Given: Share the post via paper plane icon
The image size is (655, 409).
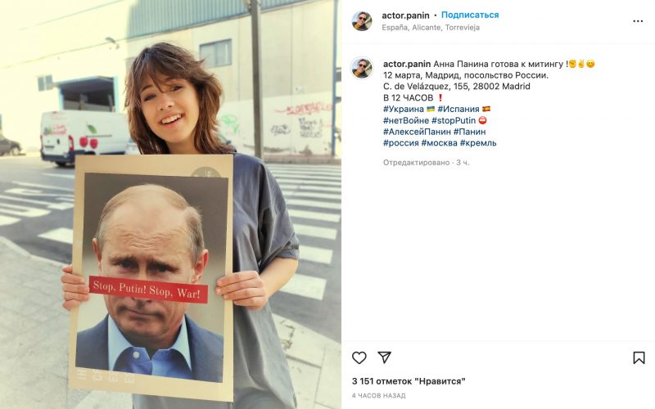Looking at the screenshot, I should point(384,357).
